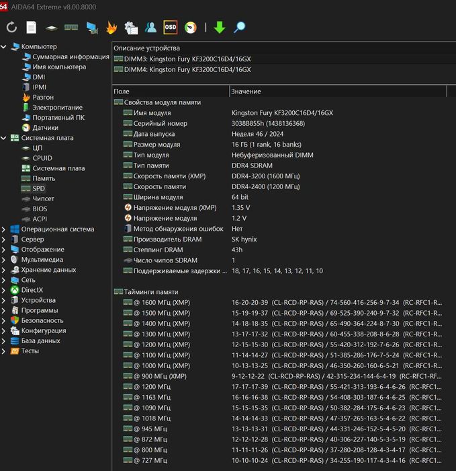
Task: Expand the Конфигурация node
Action: (x=3, y=331)
